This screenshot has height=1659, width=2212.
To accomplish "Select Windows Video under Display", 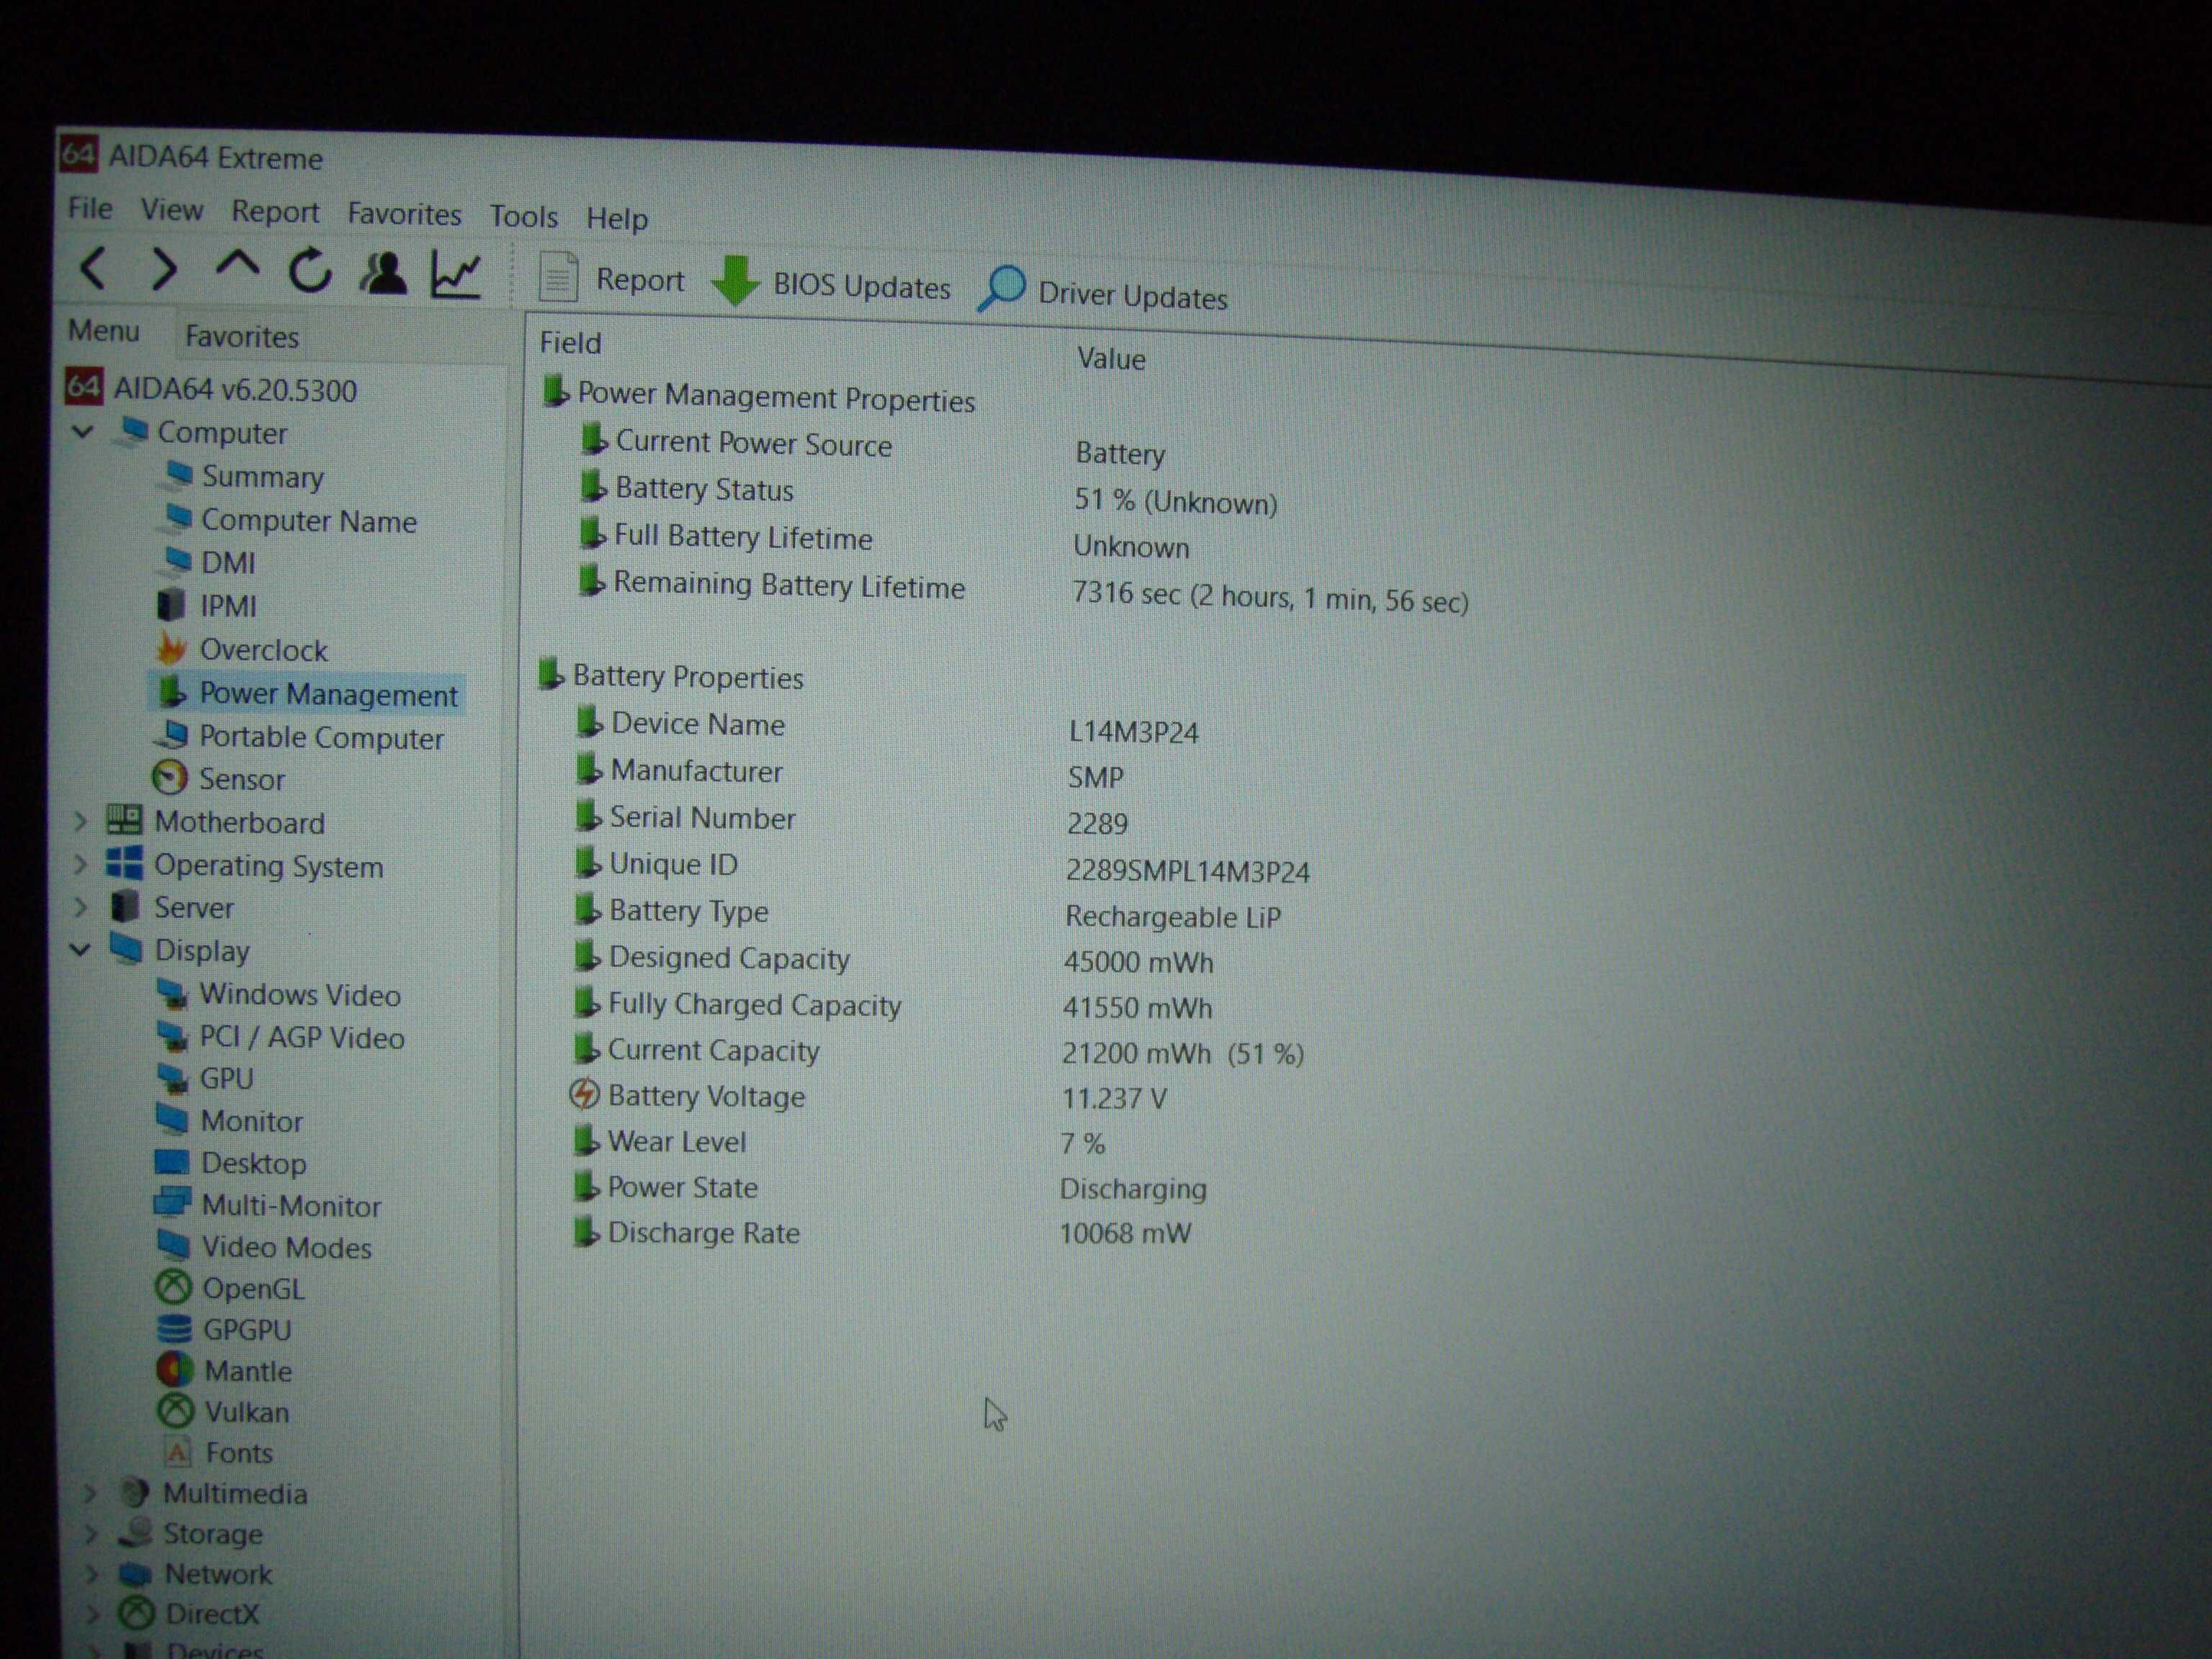I will (x=280, y=994).
